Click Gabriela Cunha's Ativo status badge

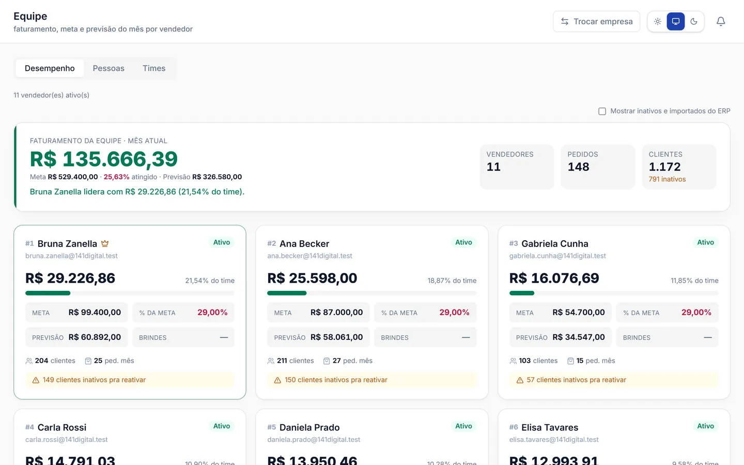[705, 242]
